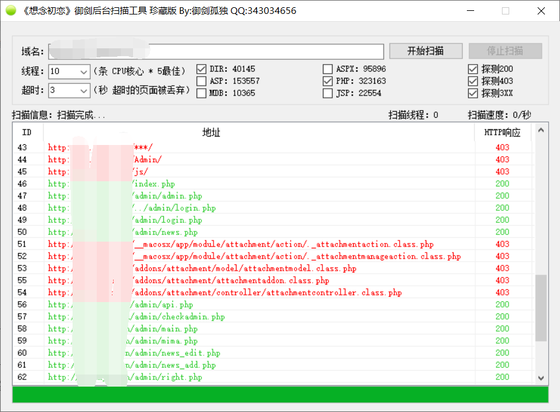
Task: Select row 52 with ._attachmentmanageaction.class.php
Action: pos(273,257)
